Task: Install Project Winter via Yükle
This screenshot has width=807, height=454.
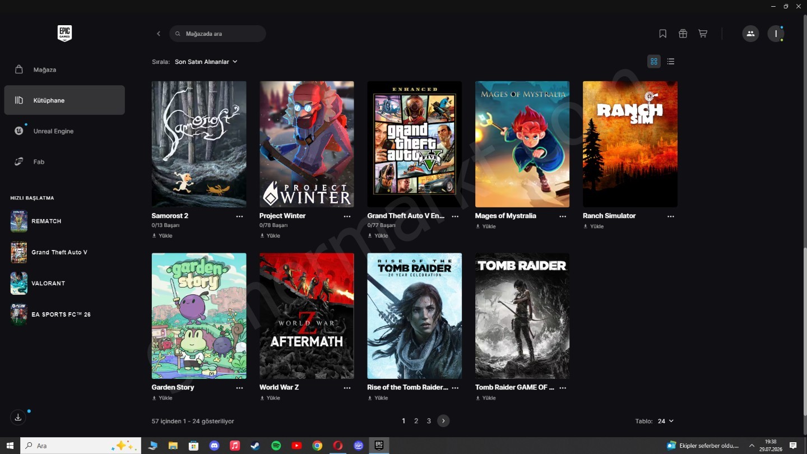Action: [270, 236]
